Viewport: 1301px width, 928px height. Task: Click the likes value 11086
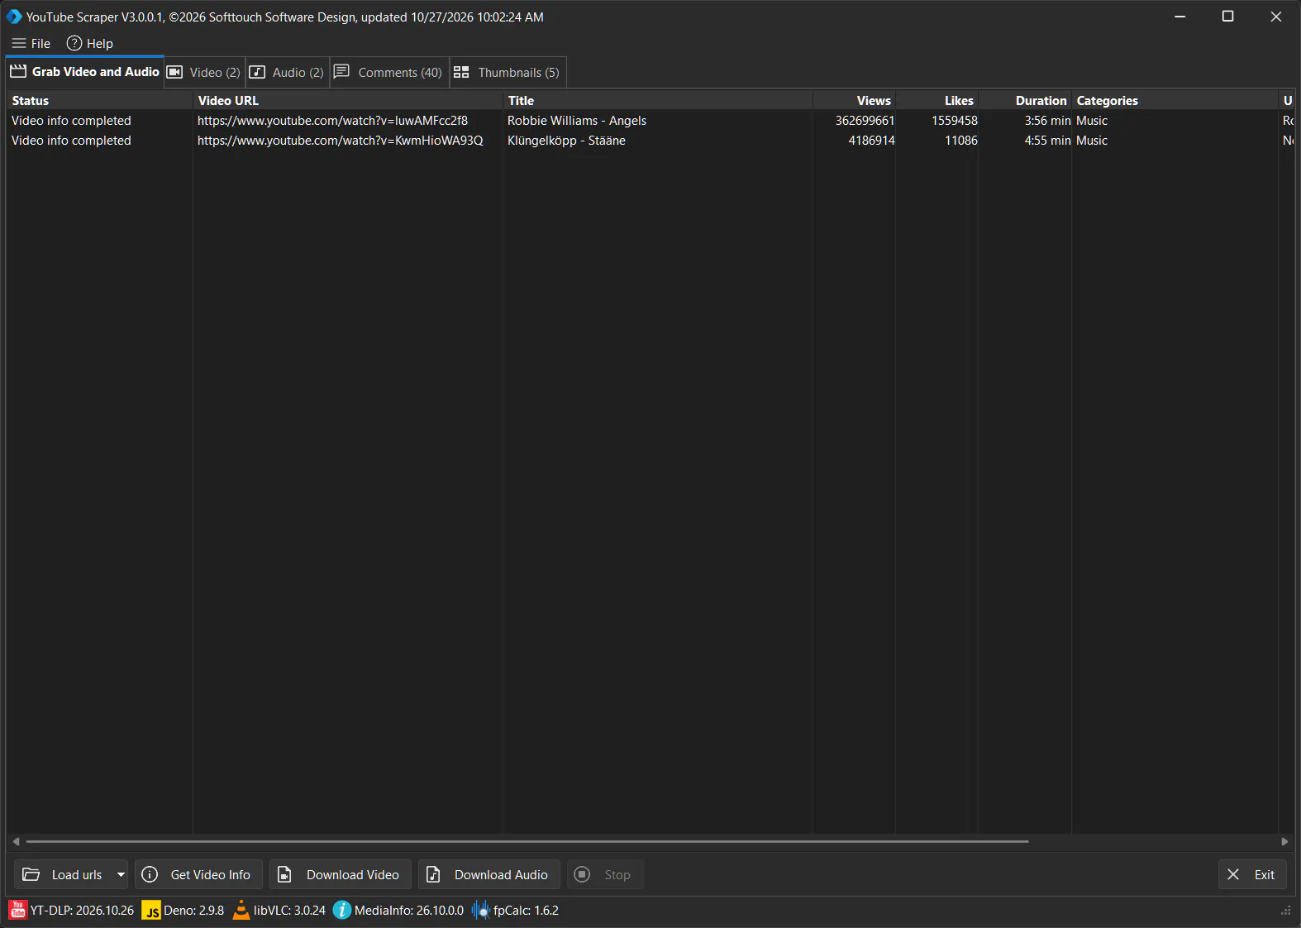(x=961, y=141)
